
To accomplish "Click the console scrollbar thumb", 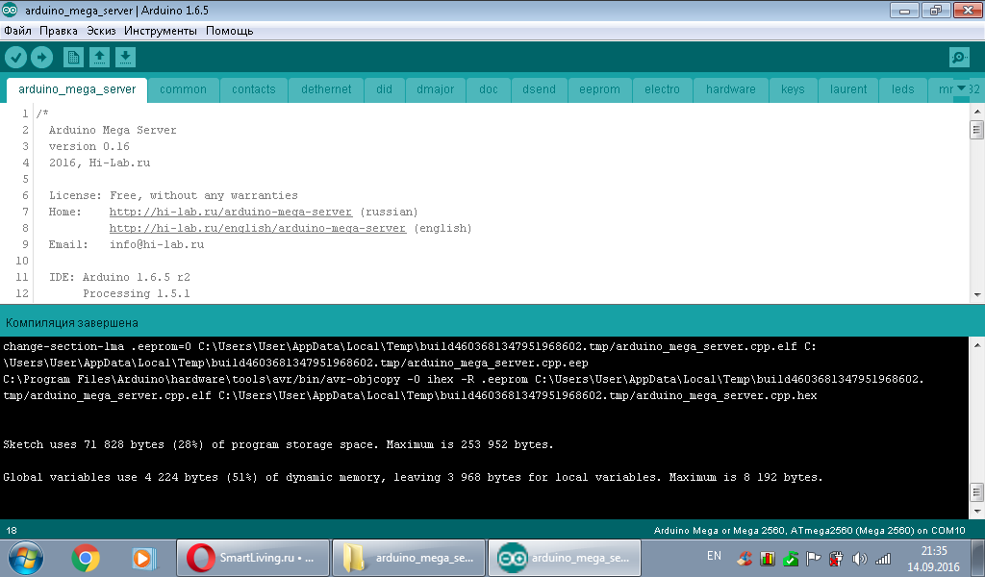I will click(x=977, y=491).
